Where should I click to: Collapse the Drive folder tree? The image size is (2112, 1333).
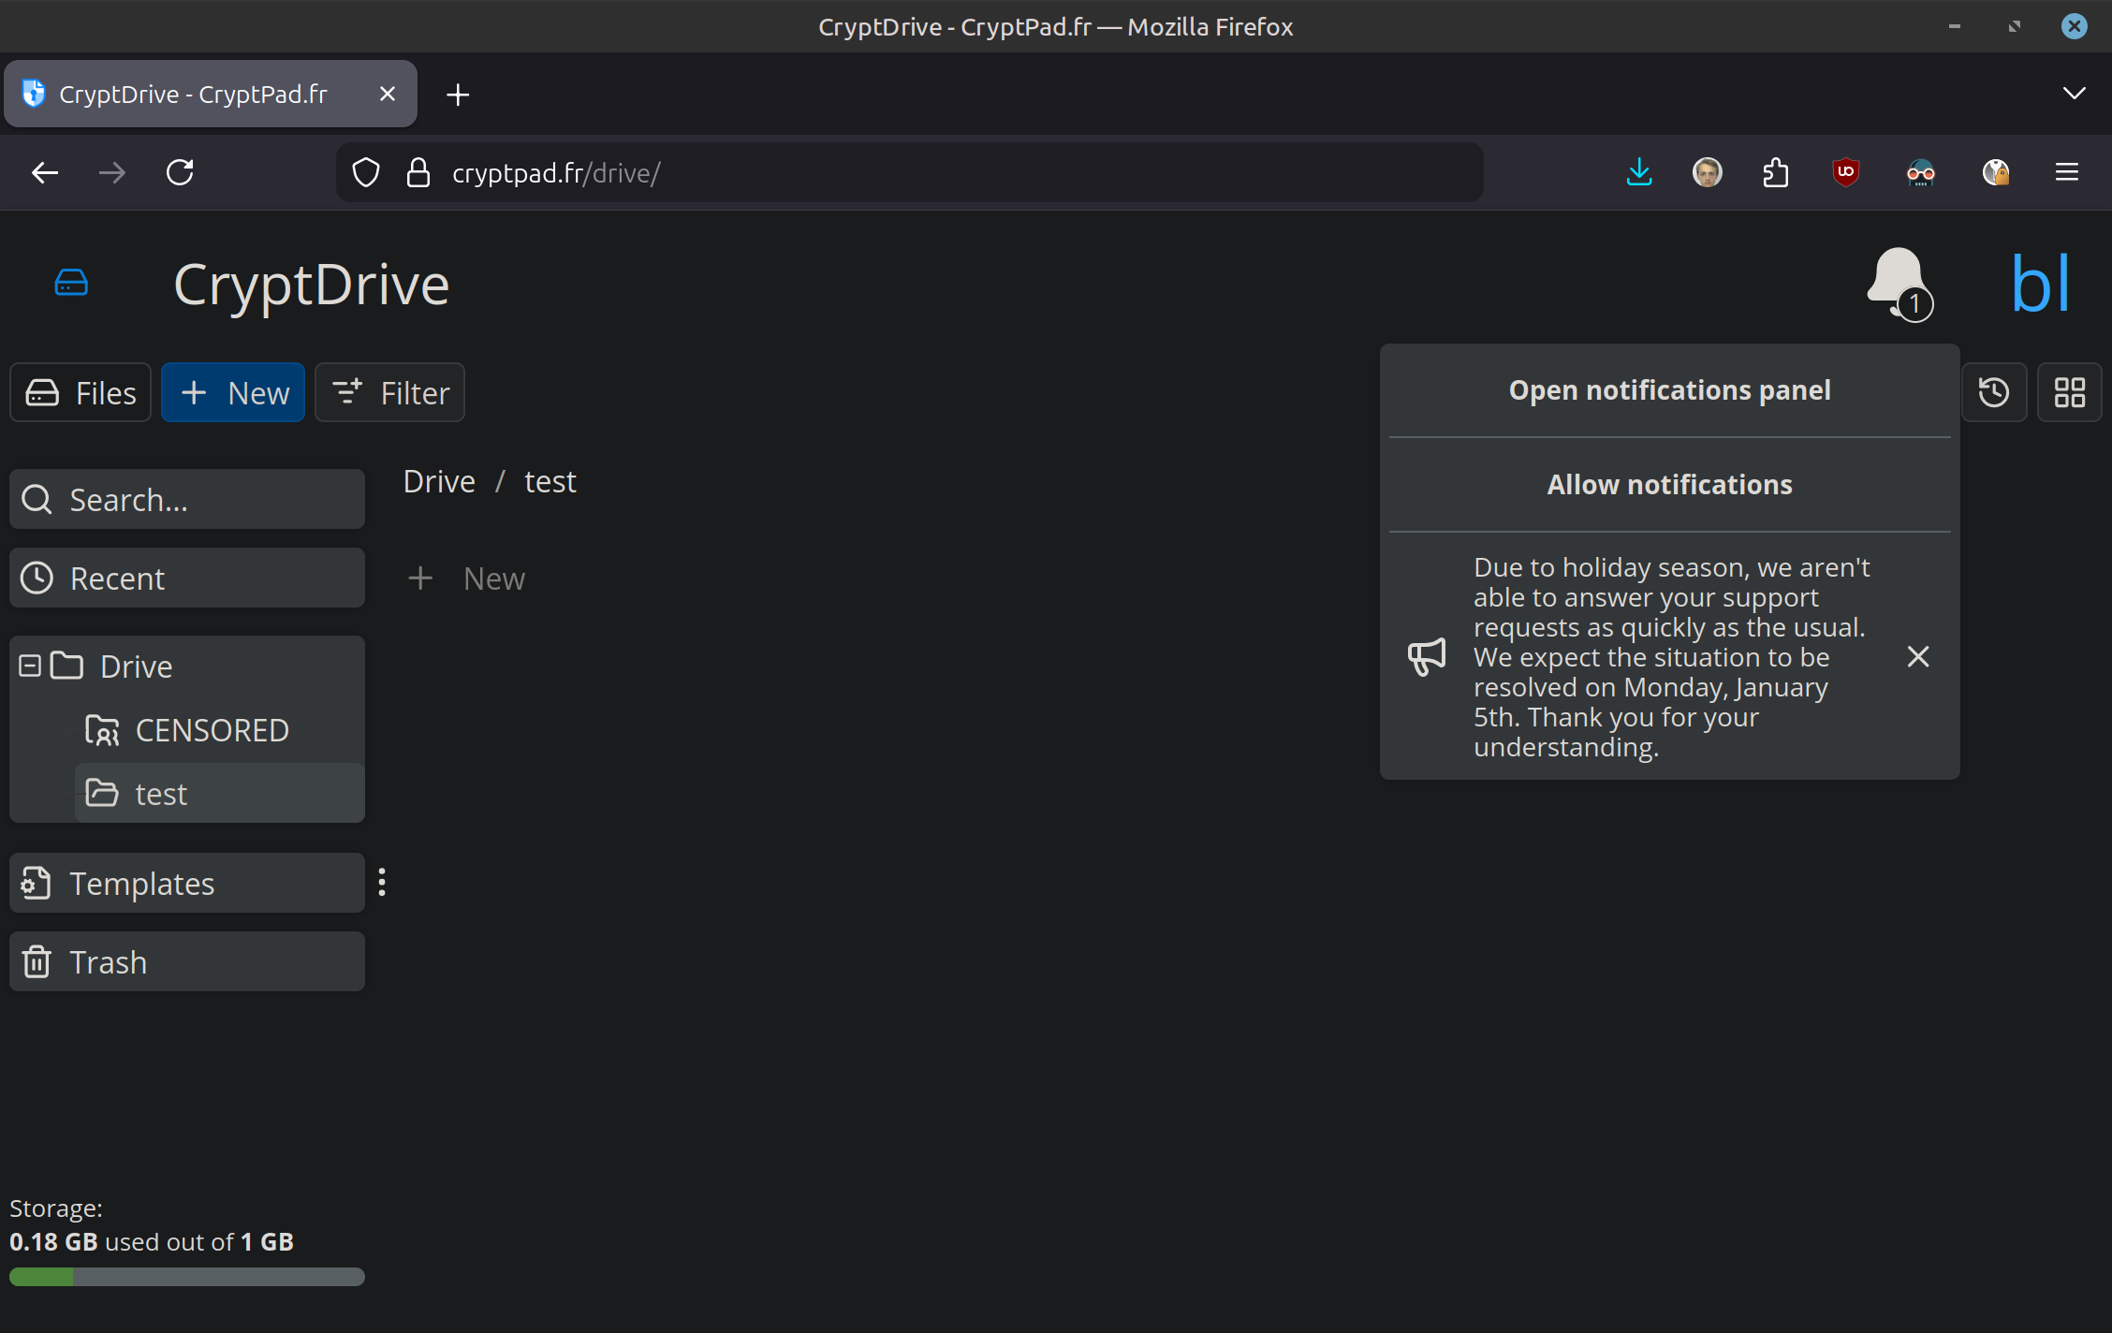30,666
